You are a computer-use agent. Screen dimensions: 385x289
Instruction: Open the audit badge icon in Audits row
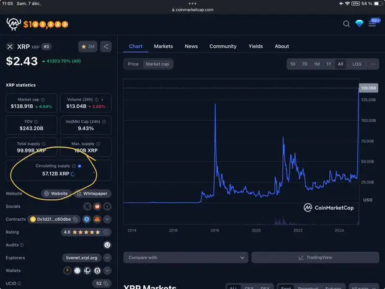pyautogui.click(x=107, y=245)
